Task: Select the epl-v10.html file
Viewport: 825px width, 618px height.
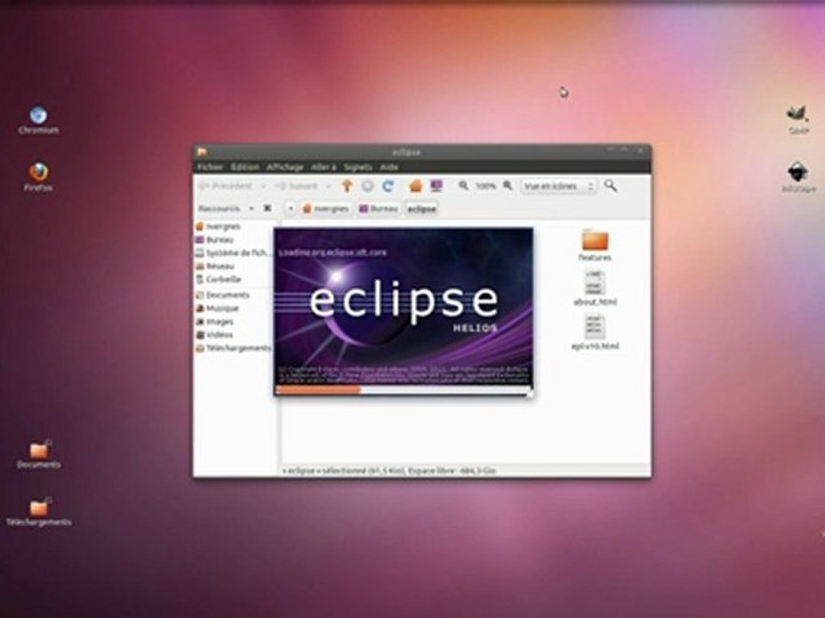Action: 595,332
